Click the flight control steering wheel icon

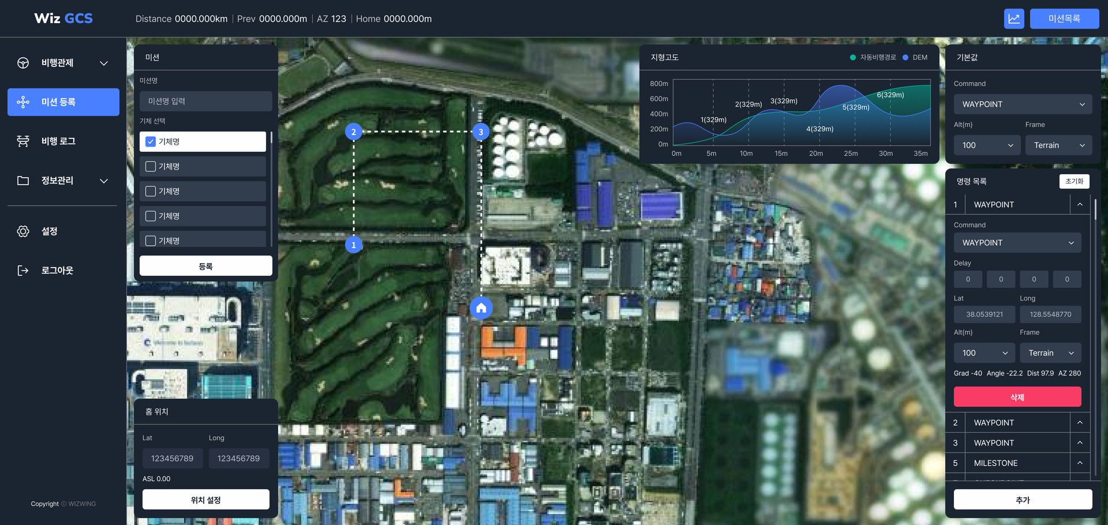tap(23, 63)
